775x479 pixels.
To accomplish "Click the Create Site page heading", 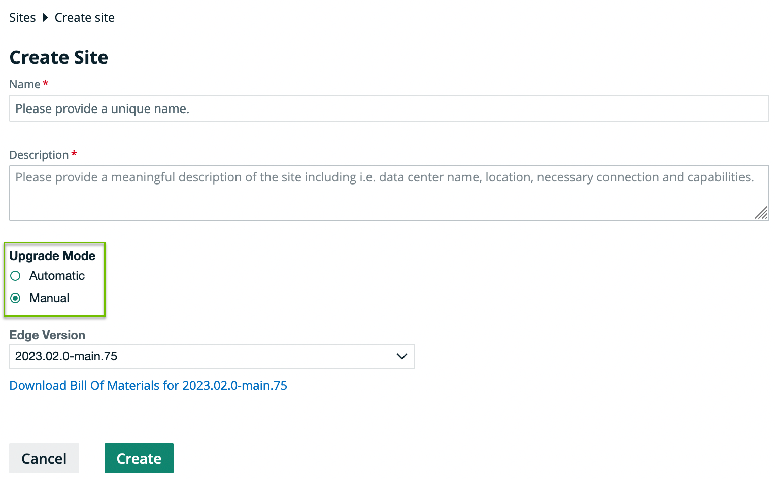I will click(x=59, y=58).
